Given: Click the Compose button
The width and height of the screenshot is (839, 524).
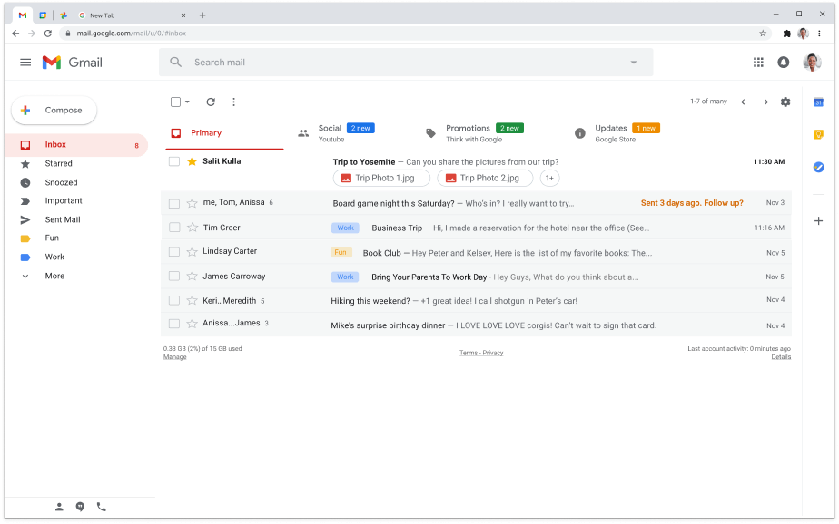Looking at the screenshot, I should (x=54, y=111).
